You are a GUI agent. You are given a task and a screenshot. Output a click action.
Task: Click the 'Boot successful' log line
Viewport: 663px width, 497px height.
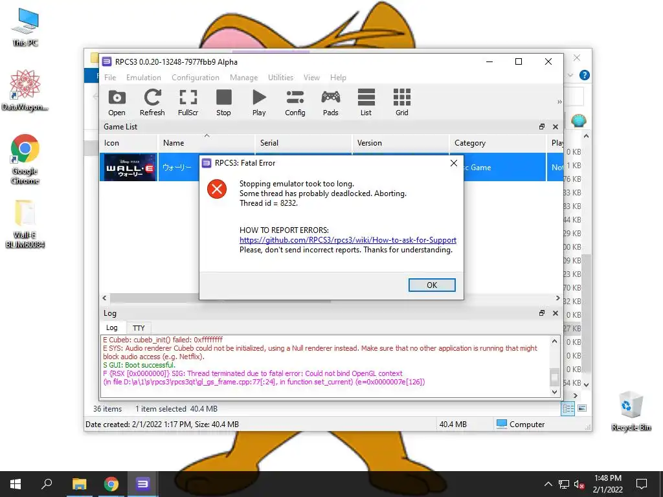click(x=139, y=365)
